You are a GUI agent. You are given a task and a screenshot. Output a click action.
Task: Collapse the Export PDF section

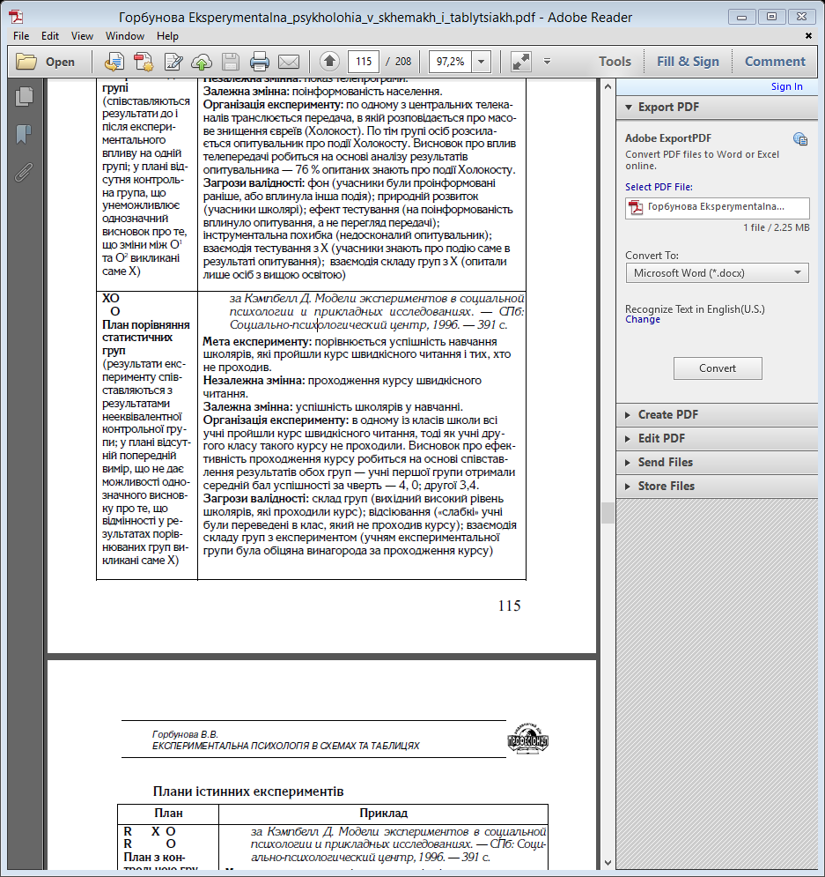[669, 107]
